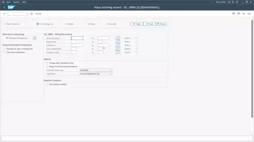Click the Return button
This screenshot has height=142, width=254.
click(162, 24)
